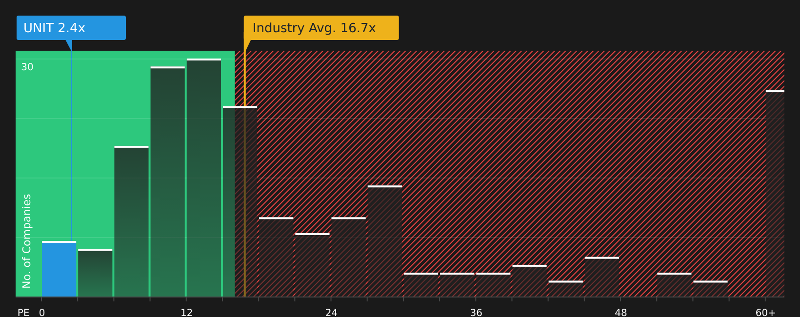Click the '48' x-axis label

(x=621, y=313)
